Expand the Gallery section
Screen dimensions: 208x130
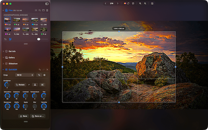click(x=3, y=58)
